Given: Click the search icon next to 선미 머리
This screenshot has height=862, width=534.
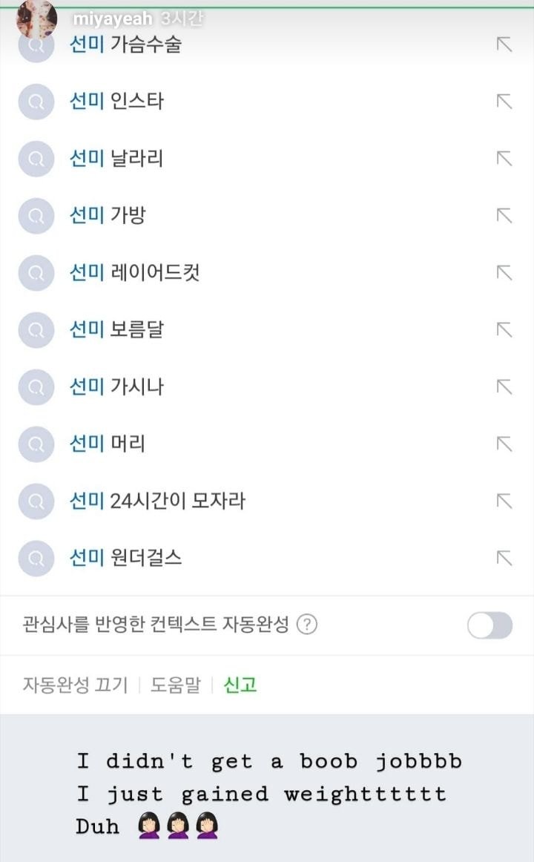Looking at the screenshot, I should click(x=36, y=444).
